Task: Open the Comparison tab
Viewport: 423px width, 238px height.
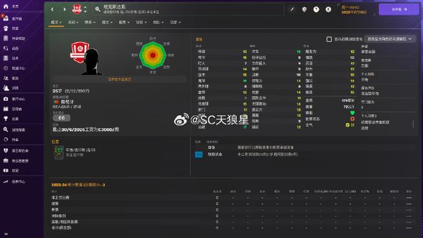Action: pos(158,23)
